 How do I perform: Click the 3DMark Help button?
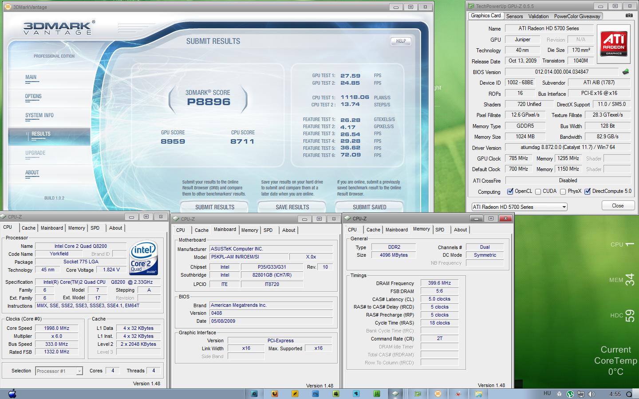[401, 41]
